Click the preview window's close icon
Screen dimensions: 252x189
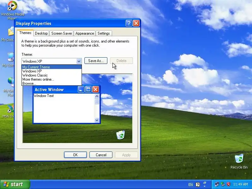[x=95, y=89]
